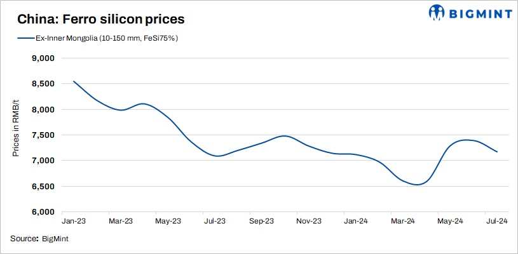518x254 pixels.
Task: Select the Mar-23 x-axis label
Action: pos(121,222)
